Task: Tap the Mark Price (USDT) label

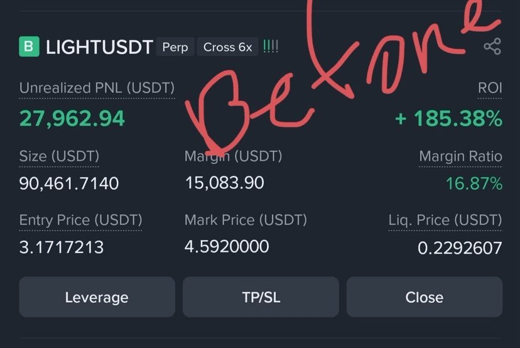Action: click(x=246, y=220)
